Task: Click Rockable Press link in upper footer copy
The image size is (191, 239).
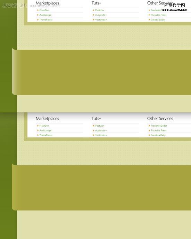Action: (159, 15)
